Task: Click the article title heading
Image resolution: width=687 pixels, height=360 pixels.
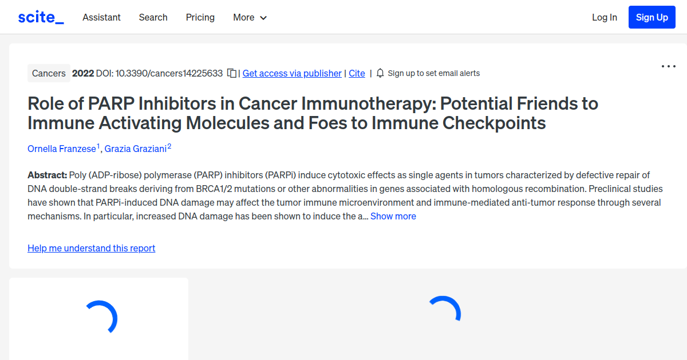Action: point(313,113)
